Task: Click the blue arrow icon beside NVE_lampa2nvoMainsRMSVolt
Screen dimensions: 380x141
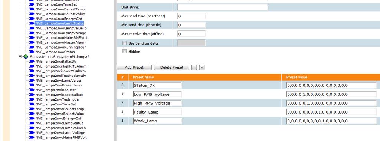Action: click(32, 137)
